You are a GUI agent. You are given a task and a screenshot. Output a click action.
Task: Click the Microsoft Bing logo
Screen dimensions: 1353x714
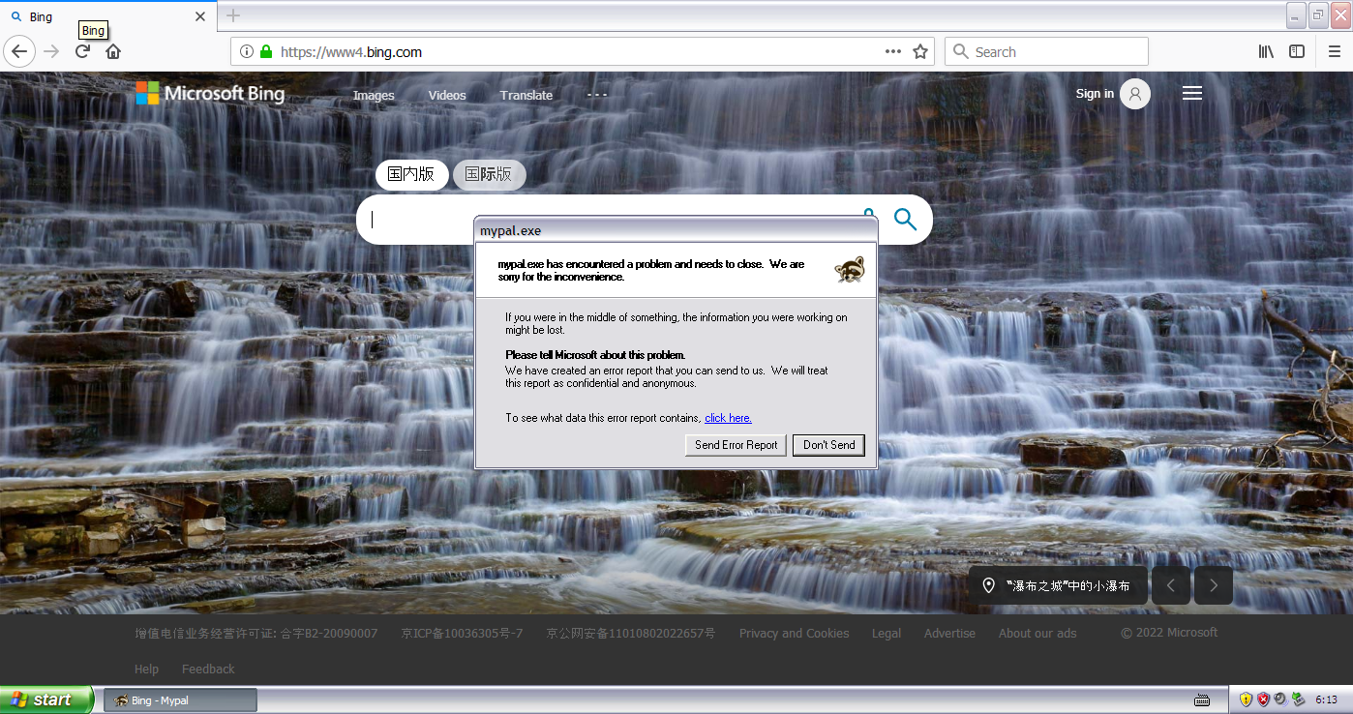[x=210, y=93]
